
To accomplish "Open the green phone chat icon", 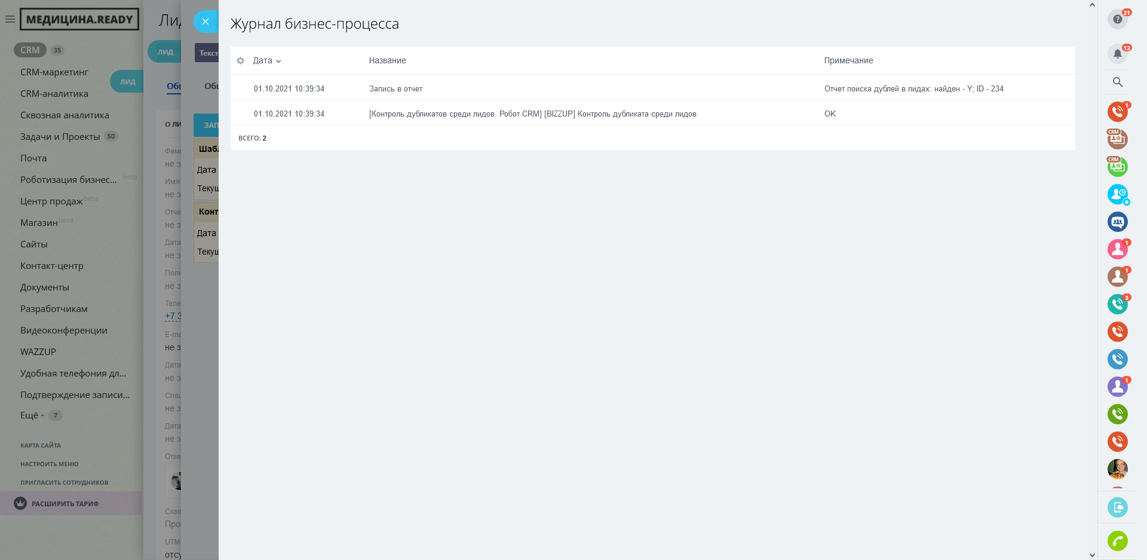I will [1118, 414].
